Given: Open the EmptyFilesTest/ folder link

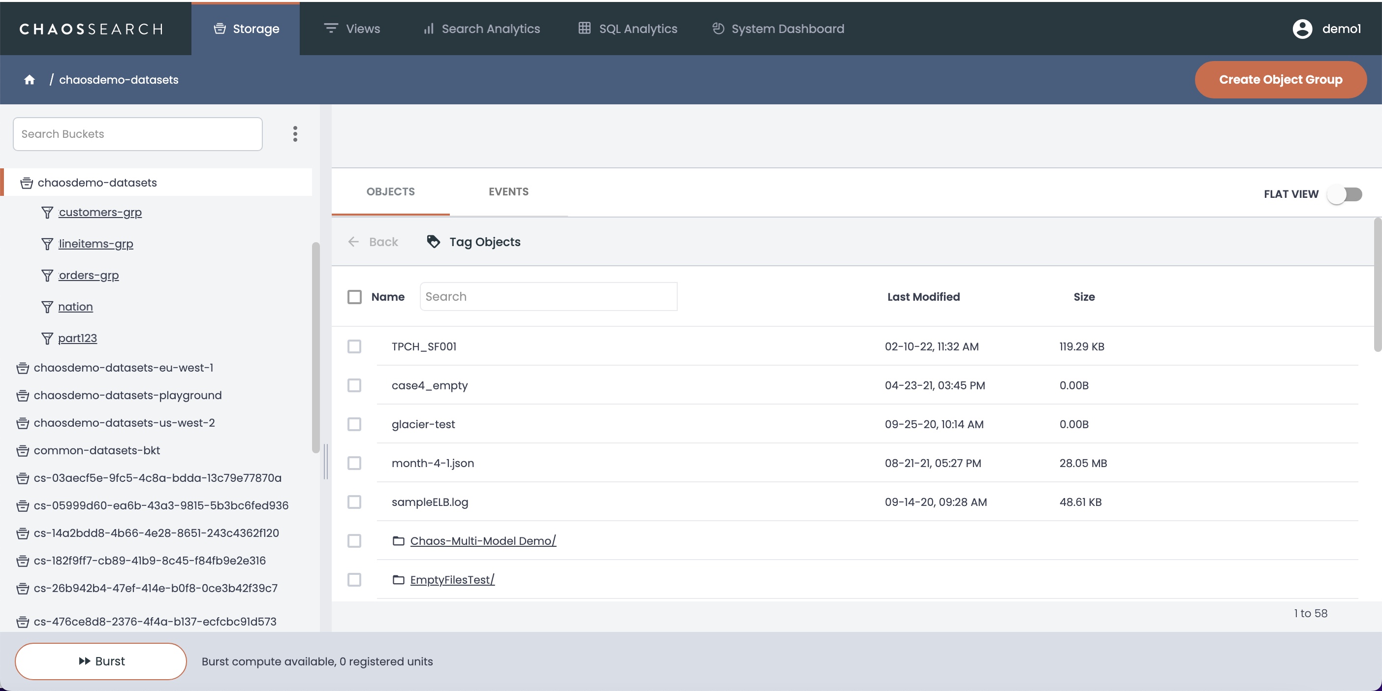Looking at the screenshot, I should coord(452,580).
